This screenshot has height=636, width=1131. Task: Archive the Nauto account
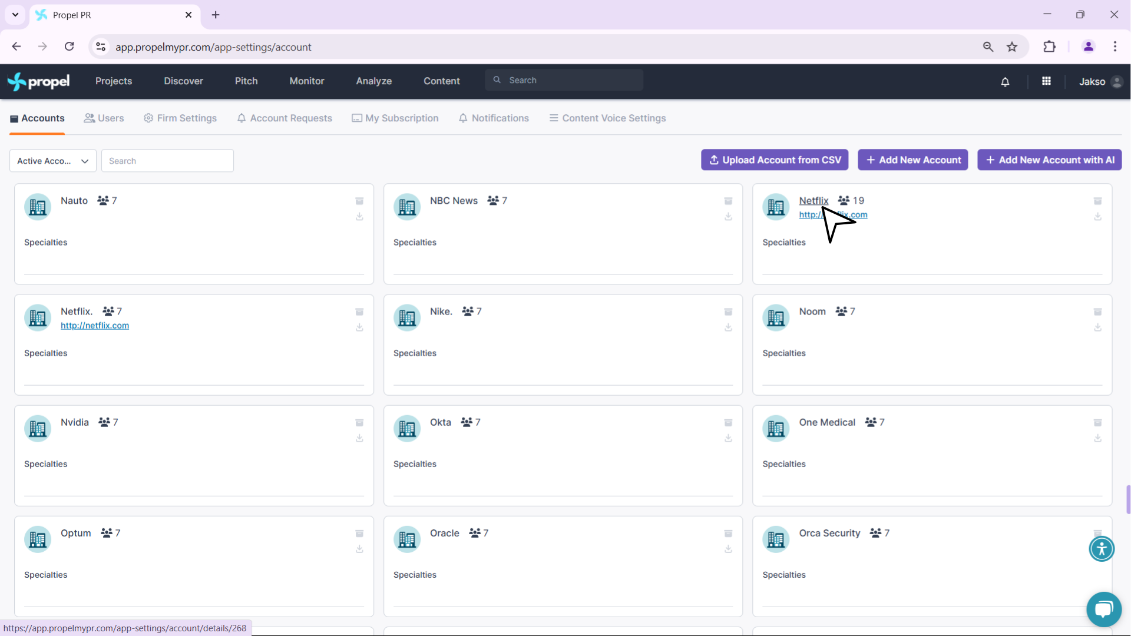pos(359,201)
